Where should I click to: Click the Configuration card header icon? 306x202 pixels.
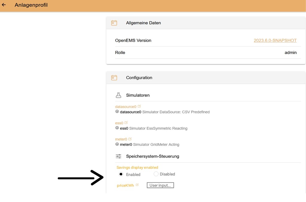pos(114,77)
